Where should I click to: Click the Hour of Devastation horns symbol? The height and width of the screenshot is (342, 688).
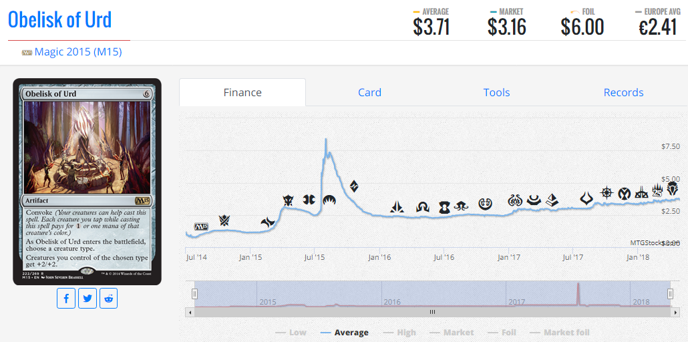(586, 198)
